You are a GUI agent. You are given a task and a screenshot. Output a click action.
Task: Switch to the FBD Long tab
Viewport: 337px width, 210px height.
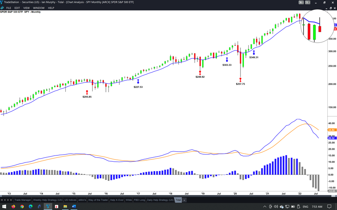coord(139,200)
